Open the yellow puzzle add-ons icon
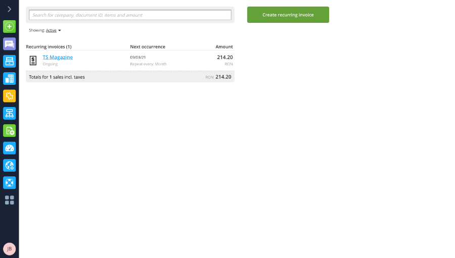Image resolution: width=455 pixels, height=258 pixels. tap(9, 96)
